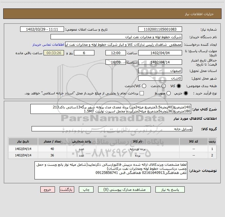Click the عدد unit cell in row 2
The height and width of the screenshot is (217, 225).
pyautogui.click(x=81, y=155)
